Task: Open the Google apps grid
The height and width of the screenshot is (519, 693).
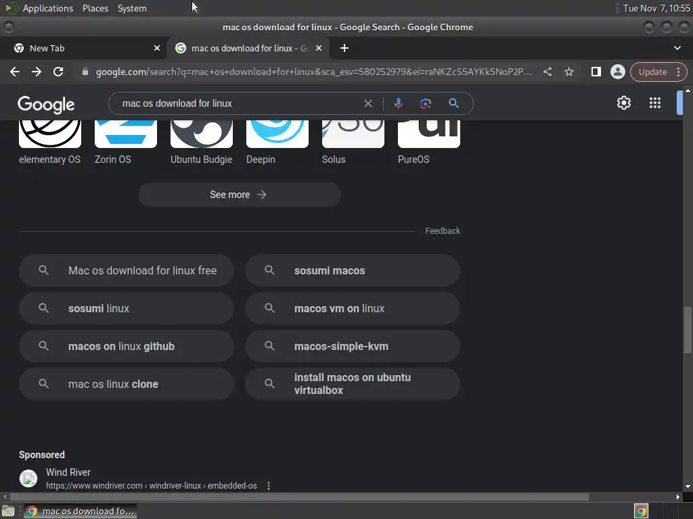Action: tap(654, 103)
